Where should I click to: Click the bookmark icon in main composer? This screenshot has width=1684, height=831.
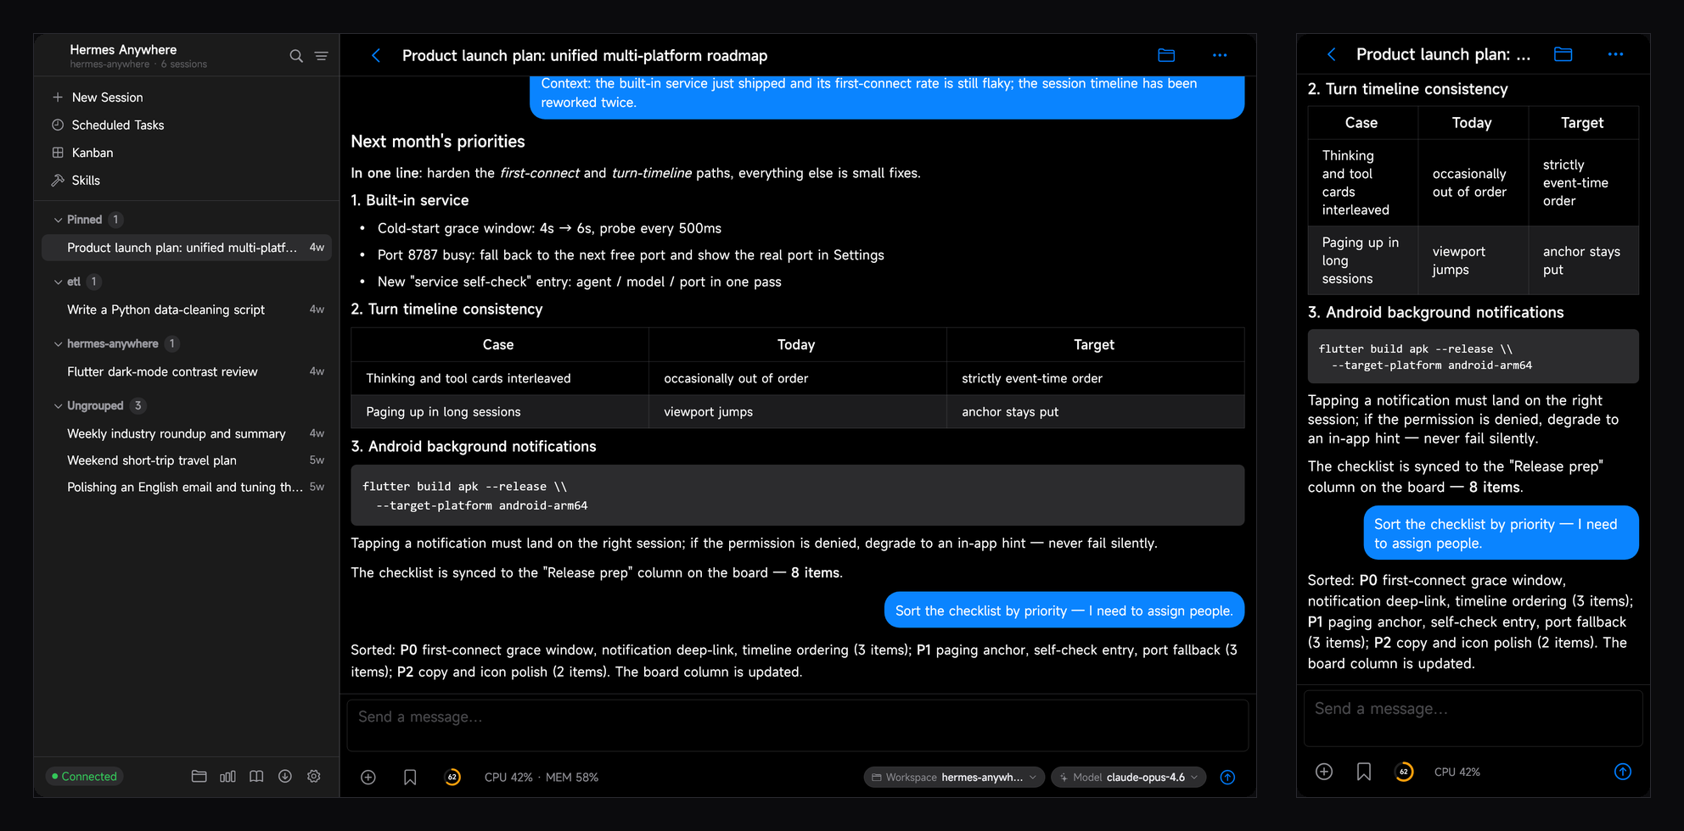click(410, 777)
